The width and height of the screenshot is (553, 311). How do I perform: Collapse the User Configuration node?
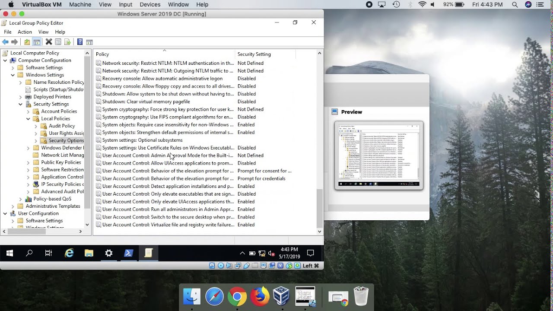[5, 213]
